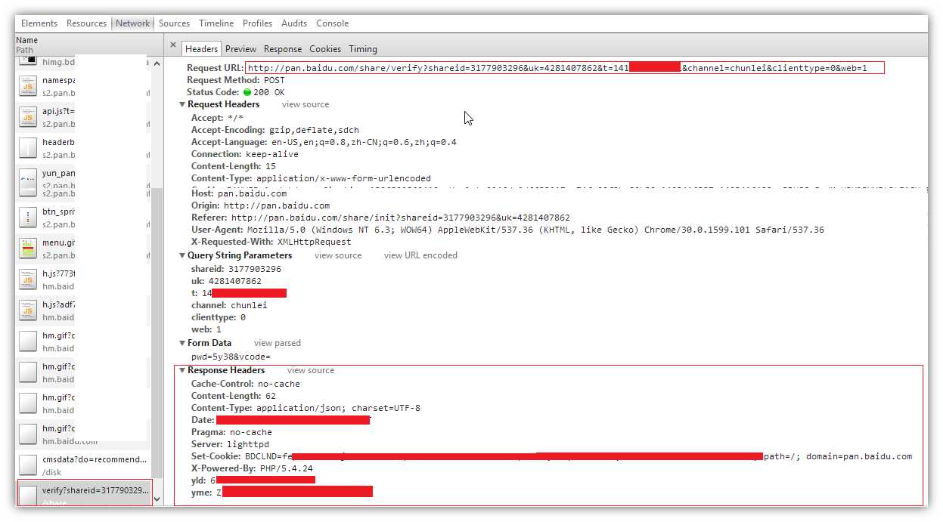Viewport: 943px width, 522px height.
Task: Collapse the Response Headers section
Action: click(x=182, y=370)
